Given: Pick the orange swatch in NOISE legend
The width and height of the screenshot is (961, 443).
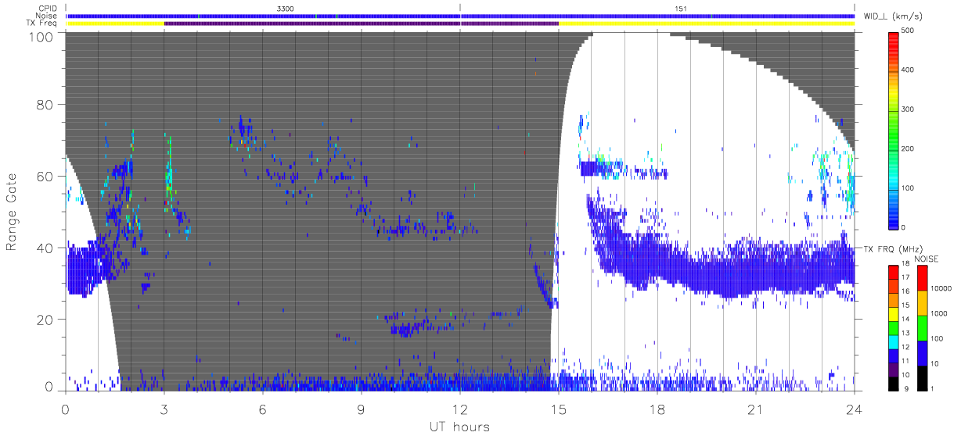Looking at the screenshot, I should click(923, 303).
